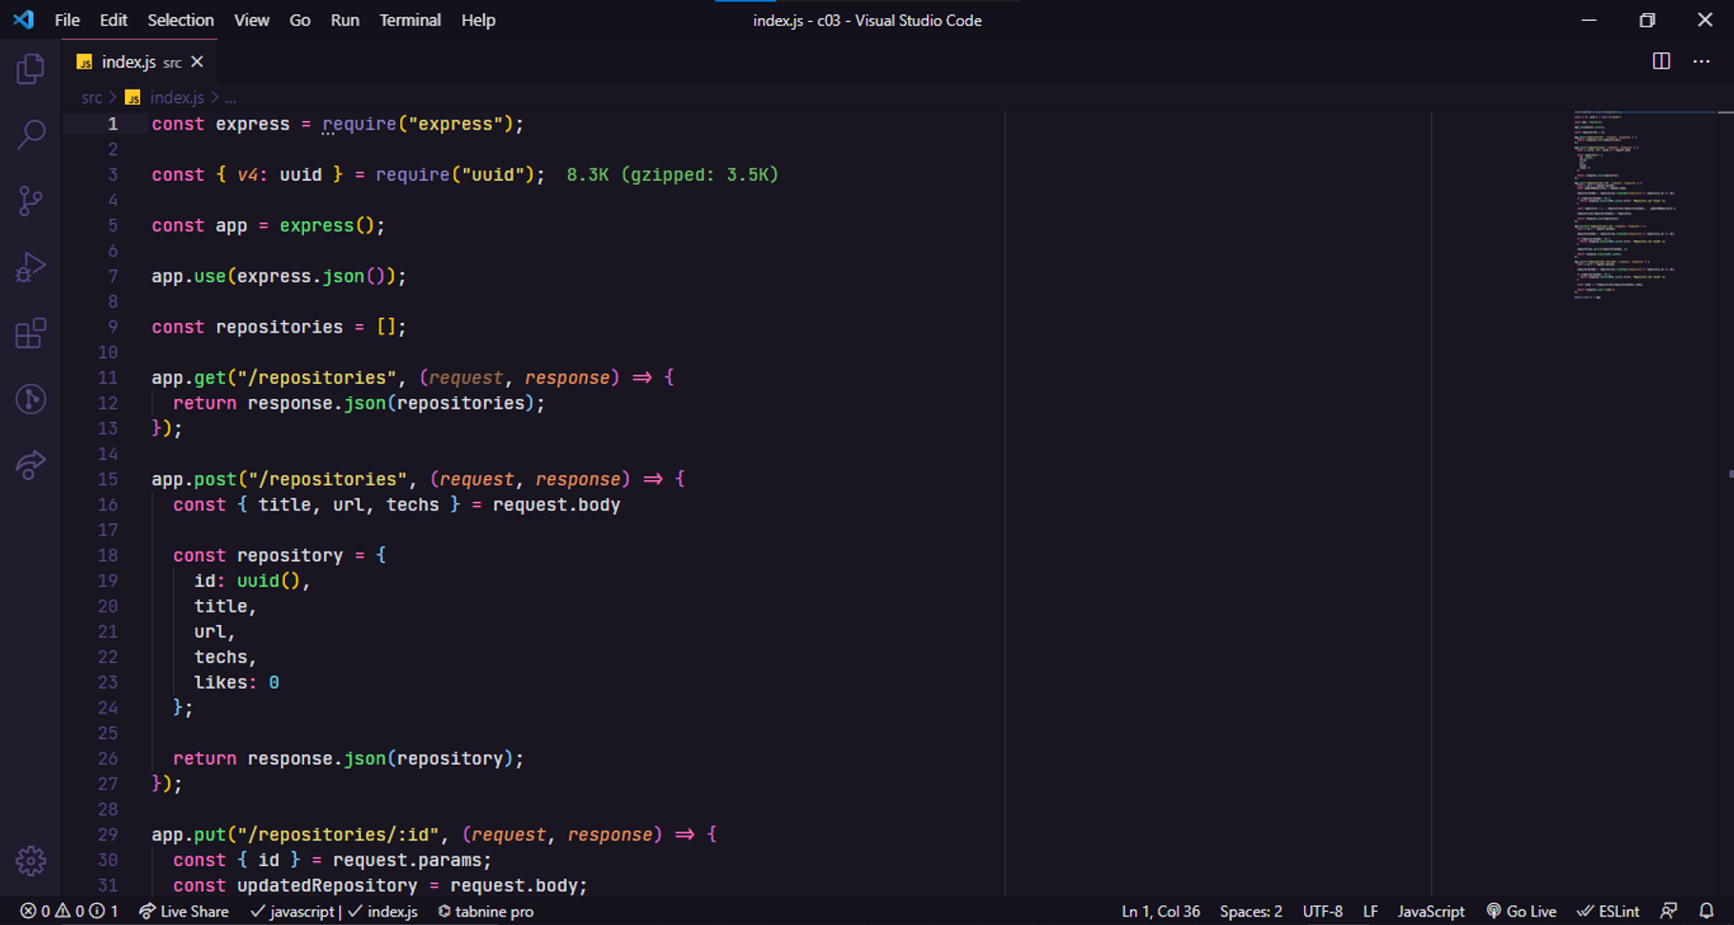The image size is (1734, 925).
Task: Open the Search panel
Action: tap(30, 134)
